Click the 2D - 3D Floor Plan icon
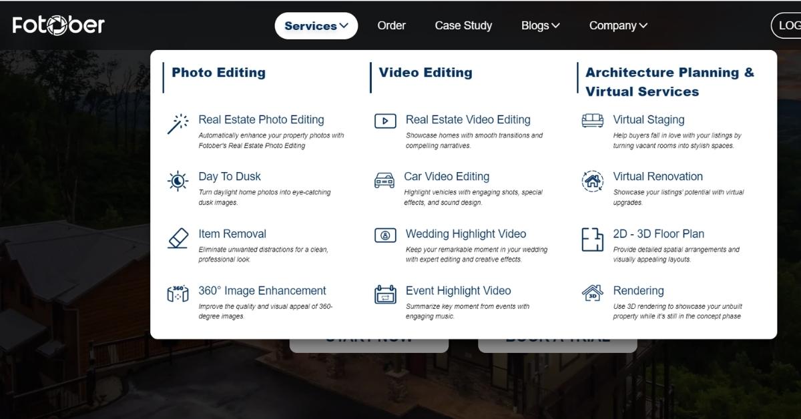The height and width of the screenshot is (419, 801). tap(593, 239)
